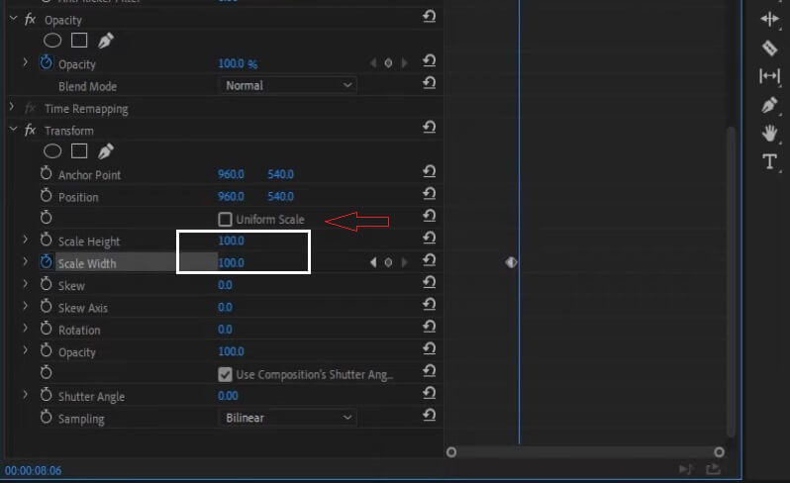Reset the Skew Axis parameter
This screenshot has width=790, height=483.
point(429,308)
